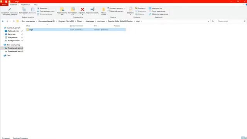Click the steamapps breadcrumb
The width and height of the screenshot is (247, 139).
coord(90,21)
